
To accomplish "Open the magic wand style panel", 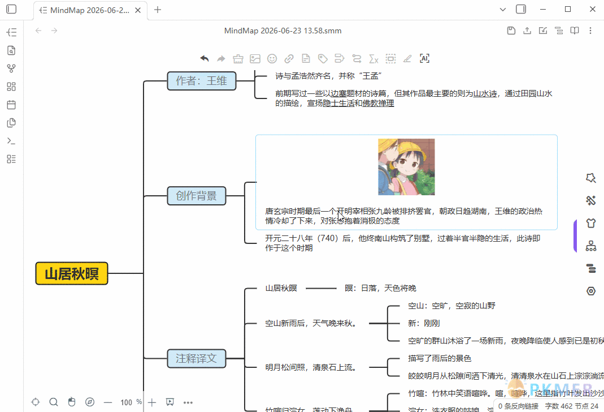I will (591, 200).
